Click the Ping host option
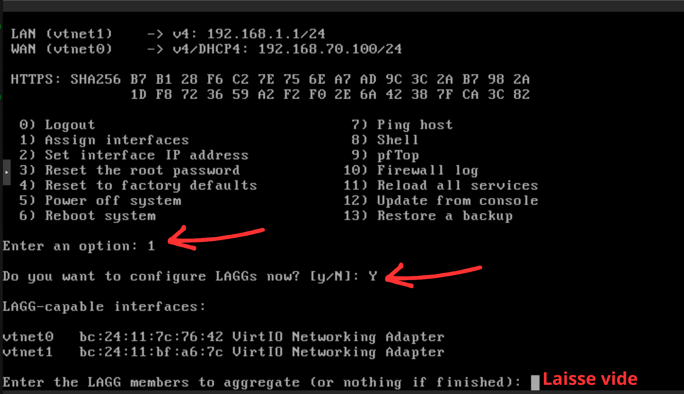Image resolution: width=684 pixels, height=394 pixels. (402, 125)
